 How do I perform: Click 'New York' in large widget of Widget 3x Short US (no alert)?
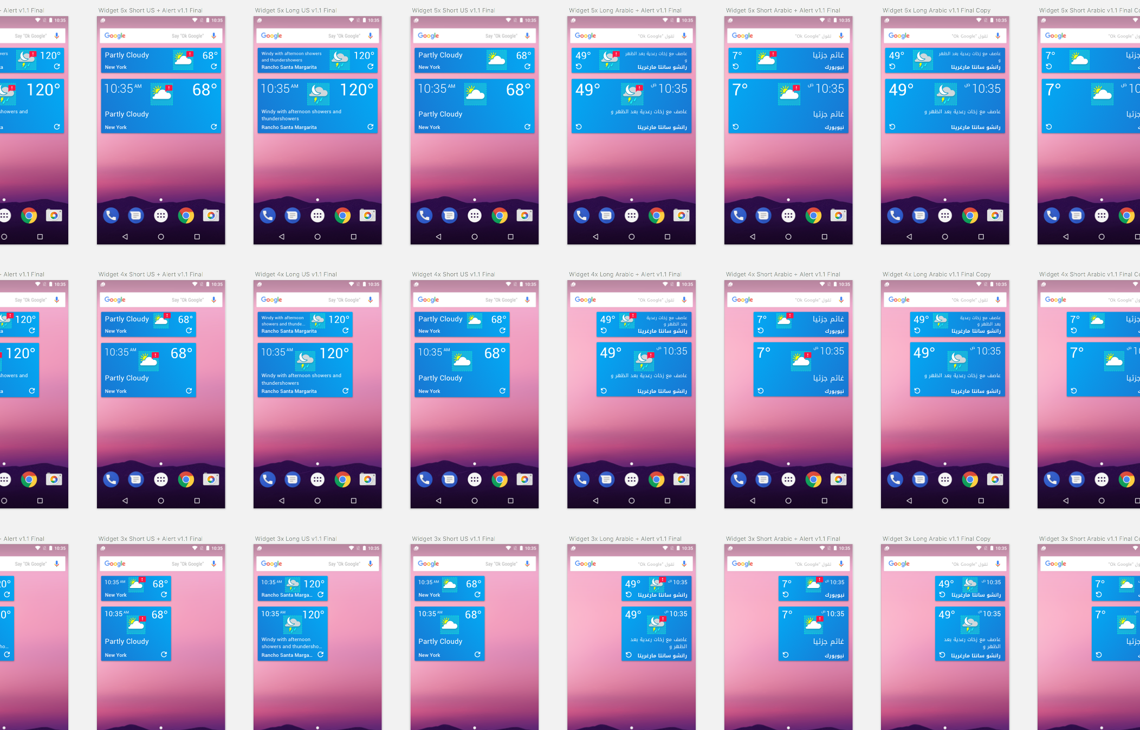tap(429, 655)
